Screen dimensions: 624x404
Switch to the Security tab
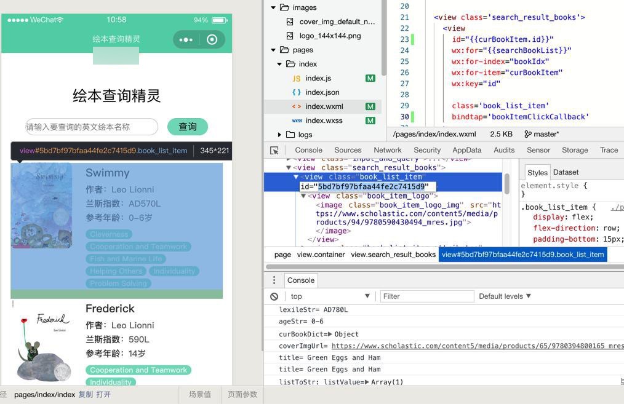click(427, 150)
